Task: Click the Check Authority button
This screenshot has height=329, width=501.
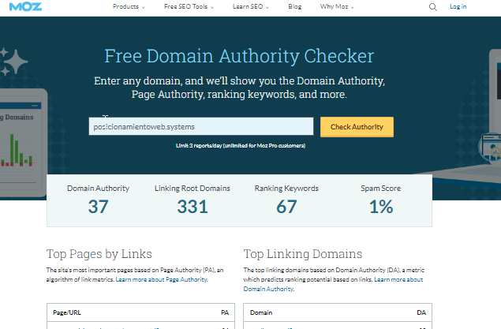Action: point(357,127)
